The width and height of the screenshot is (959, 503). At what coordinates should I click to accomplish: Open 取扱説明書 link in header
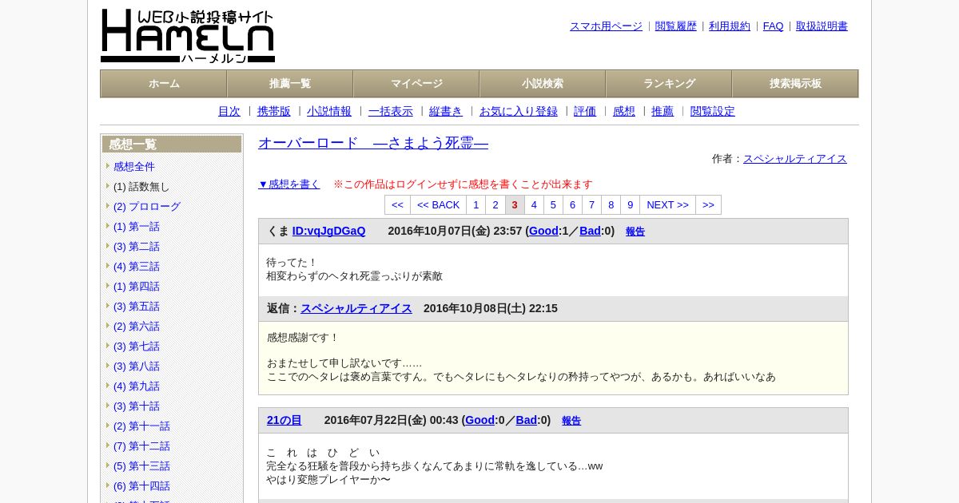coord(822,26)
